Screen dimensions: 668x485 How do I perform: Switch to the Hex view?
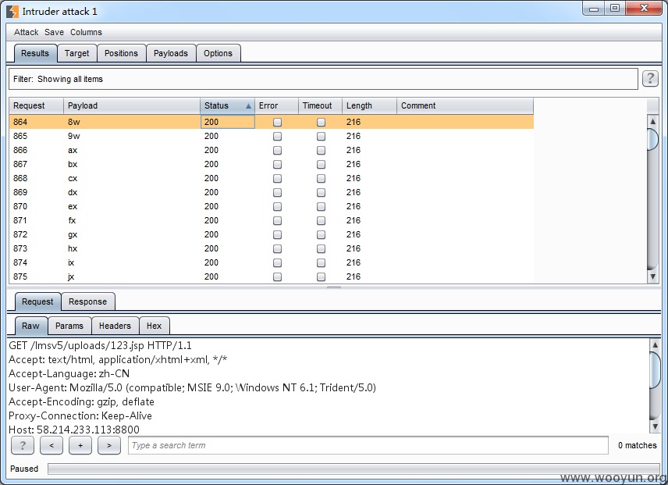[x=155, y=326]
